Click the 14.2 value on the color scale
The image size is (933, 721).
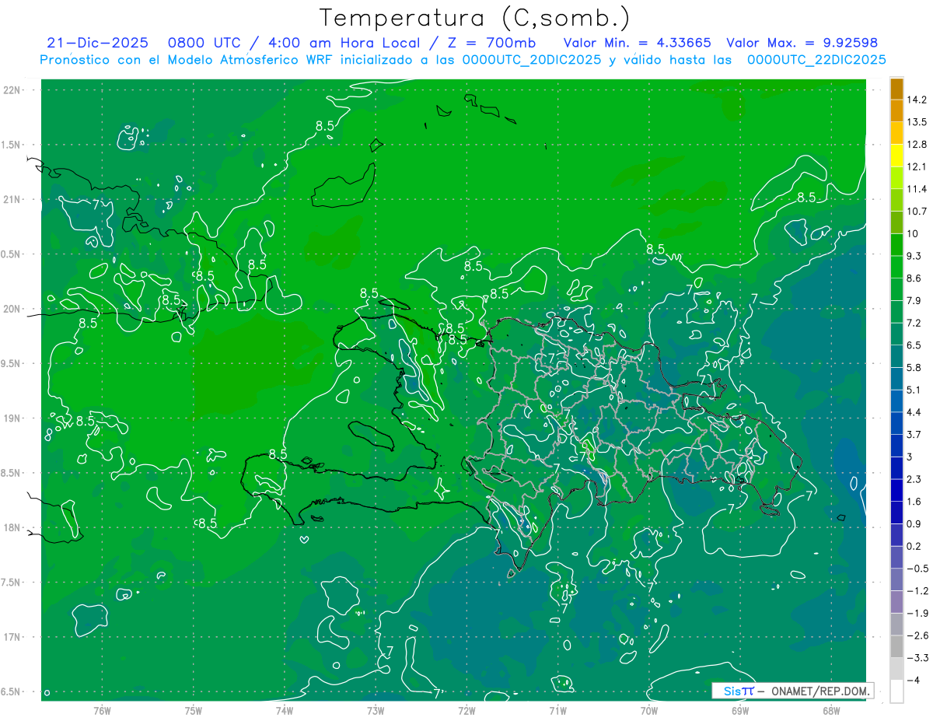917,100
